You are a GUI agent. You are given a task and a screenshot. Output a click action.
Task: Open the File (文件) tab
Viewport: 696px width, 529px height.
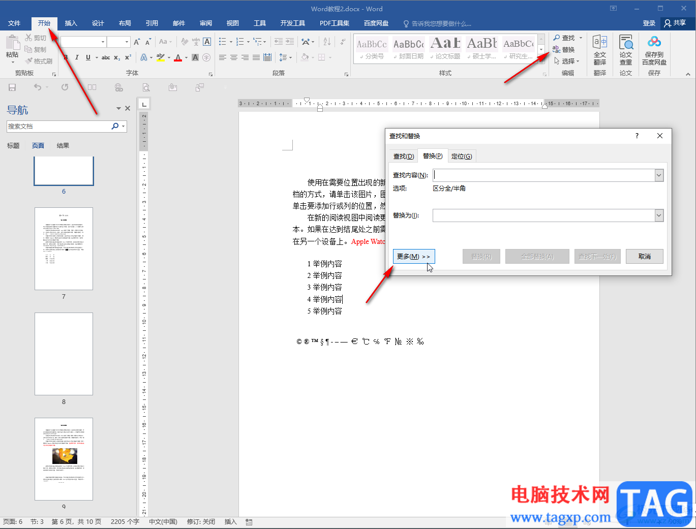14,23
